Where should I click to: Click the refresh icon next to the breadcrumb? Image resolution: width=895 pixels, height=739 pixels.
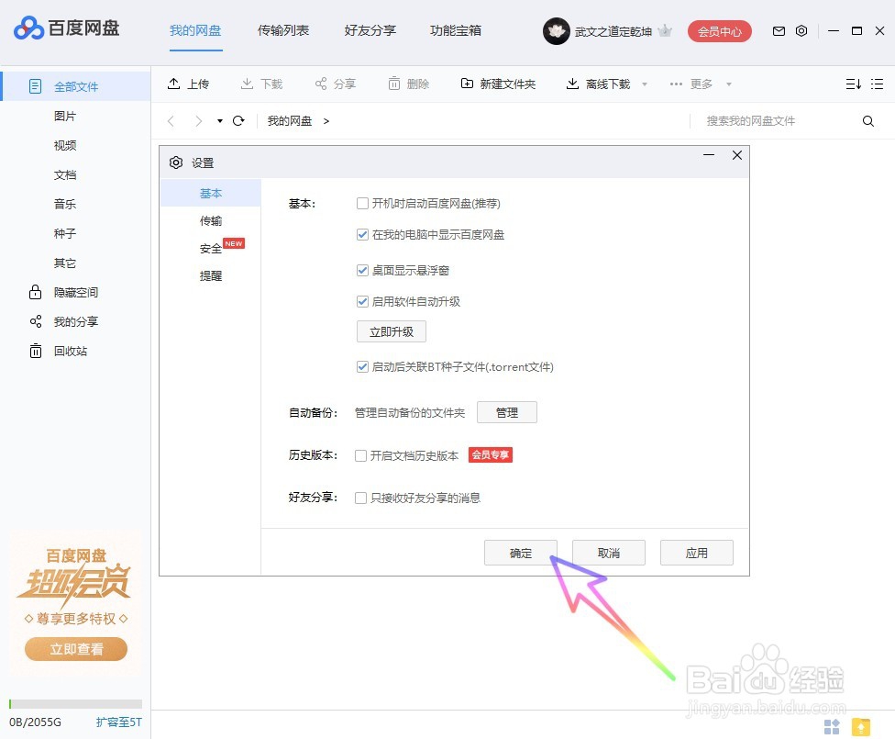(239, 120)
